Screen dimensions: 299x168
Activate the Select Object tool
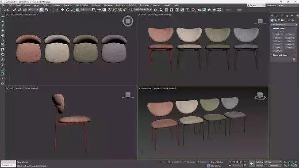click(x=42, y=10)
